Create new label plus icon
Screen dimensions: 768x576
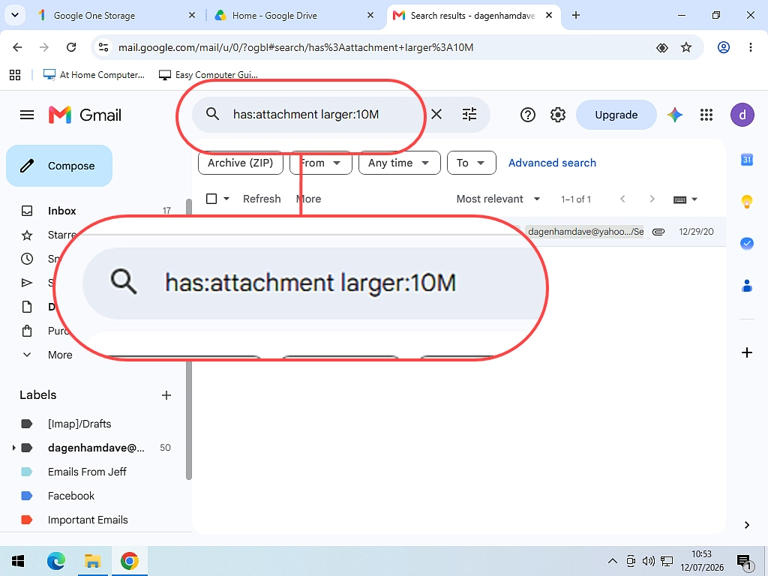166,395
